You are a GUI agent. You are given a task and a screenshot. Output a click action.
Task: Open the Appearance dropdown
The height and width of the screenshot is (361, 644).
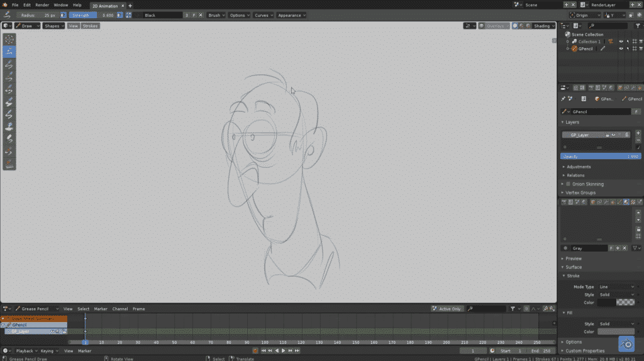pyautogui.click(x=291, y=15)
